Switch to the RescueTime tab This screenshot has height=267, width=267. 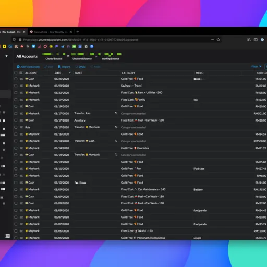(x=51, y=32)
